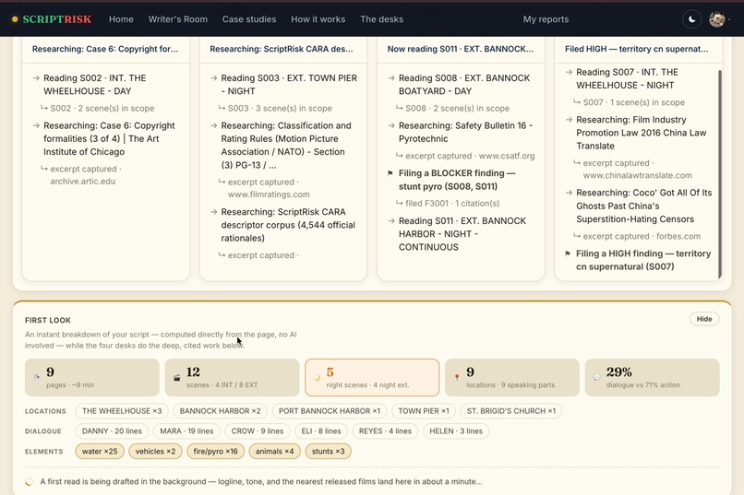Screen dimensions: 744x495
Task: Click the vehicles ×2 element tag
Action: pyautogui.click(x=156, y=452)
